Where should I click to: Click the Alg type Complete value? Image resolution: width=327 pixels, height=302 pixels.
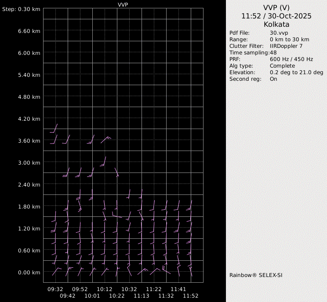(282, 66)
